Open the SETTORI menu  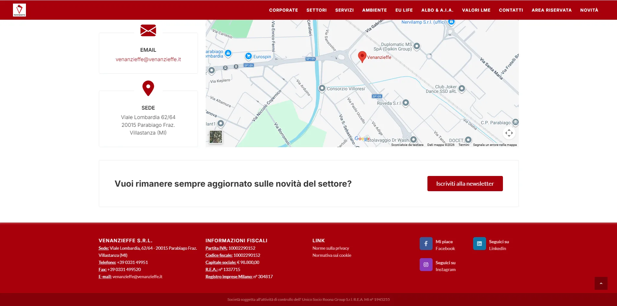pyautogui.click(x=317, y=10)
